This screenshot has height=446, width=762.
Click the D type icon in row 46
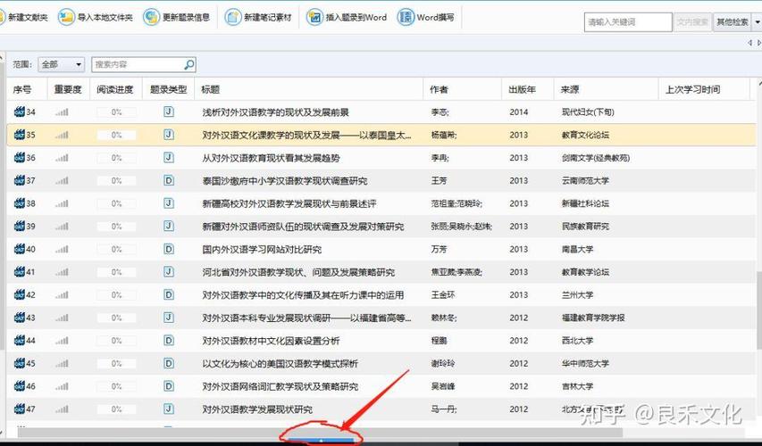pyautogui.click(x=168, y=386)
